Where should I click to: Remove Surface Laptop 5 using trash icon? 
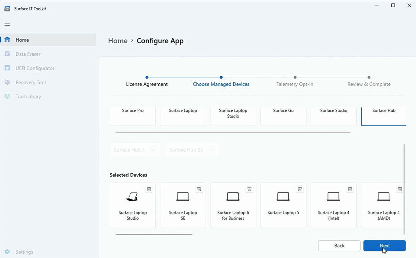tap(300, 189)
